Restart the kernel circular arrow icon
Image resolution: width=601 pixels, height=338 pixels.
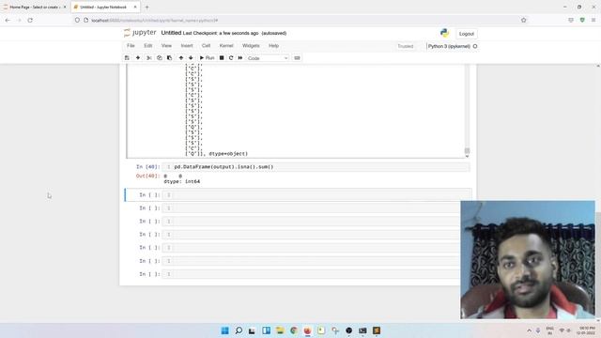point(231,58)
